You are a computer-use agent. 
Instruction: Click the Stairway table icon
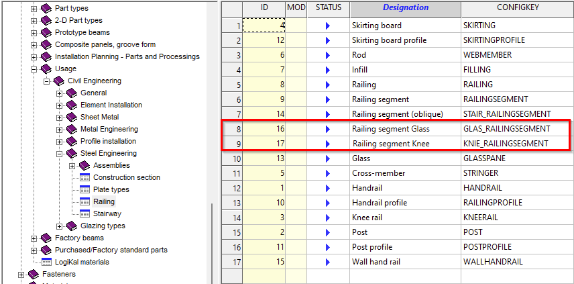coord(84,214)
